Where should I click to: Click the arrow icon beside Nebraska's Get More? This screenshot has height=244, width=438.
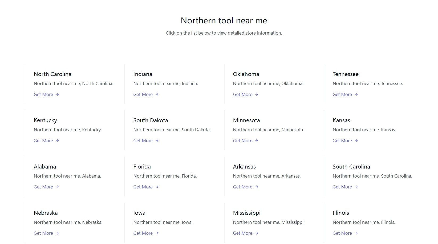click(57, 233)
